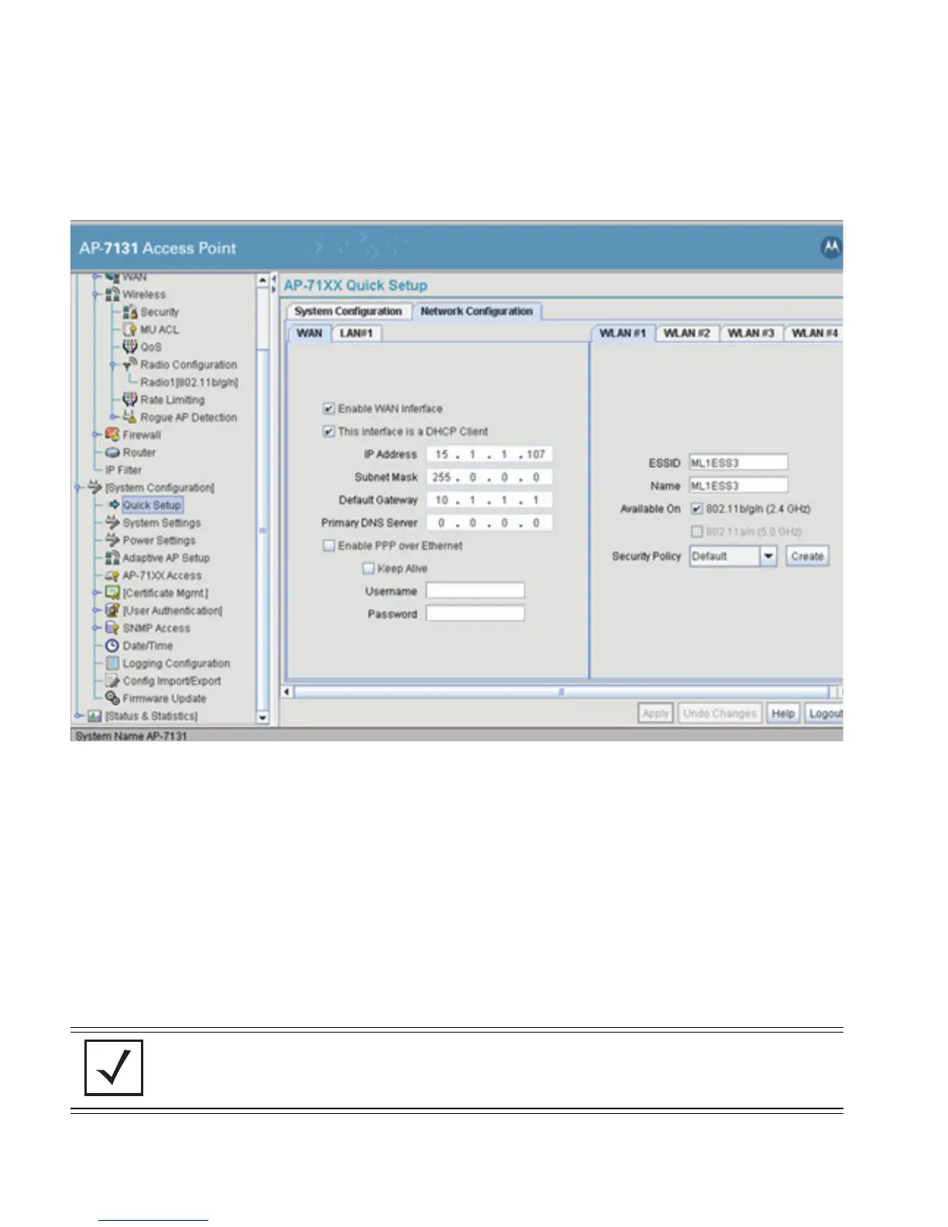Expand the Firewall tree node
This screenshot has width=948, height=1227.
(x=95, y=435)
